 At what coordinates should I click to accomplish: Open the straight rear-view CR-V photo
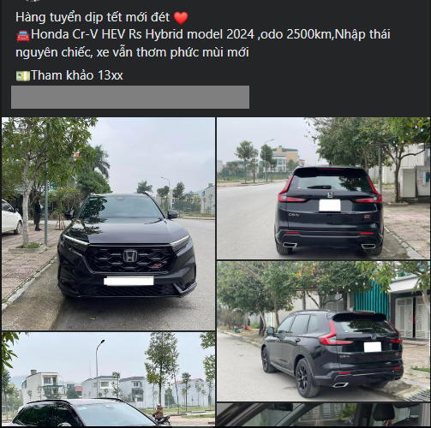[324, 188]
